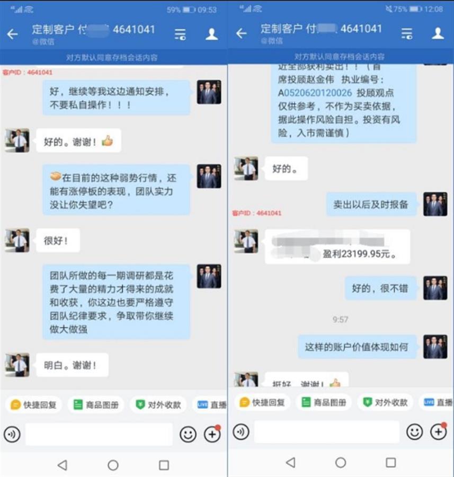Viewport: 454px width, 477px height.
Task: Tap 直播 shortcut in right chat
Action: tap(438, 402)
